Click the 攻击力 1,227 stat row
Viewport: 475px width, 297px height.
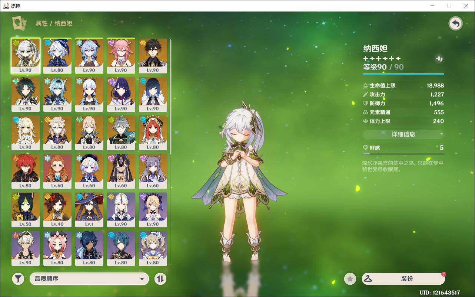tap(403, 94)
